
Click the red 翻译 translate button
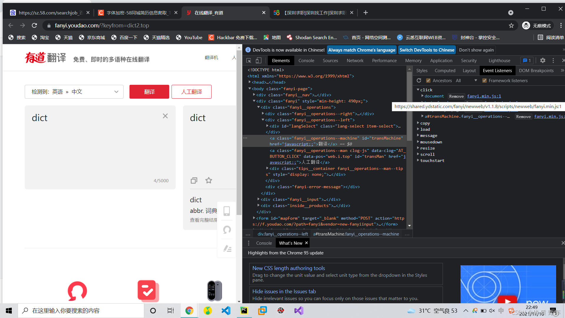click(x=149, y=92)
